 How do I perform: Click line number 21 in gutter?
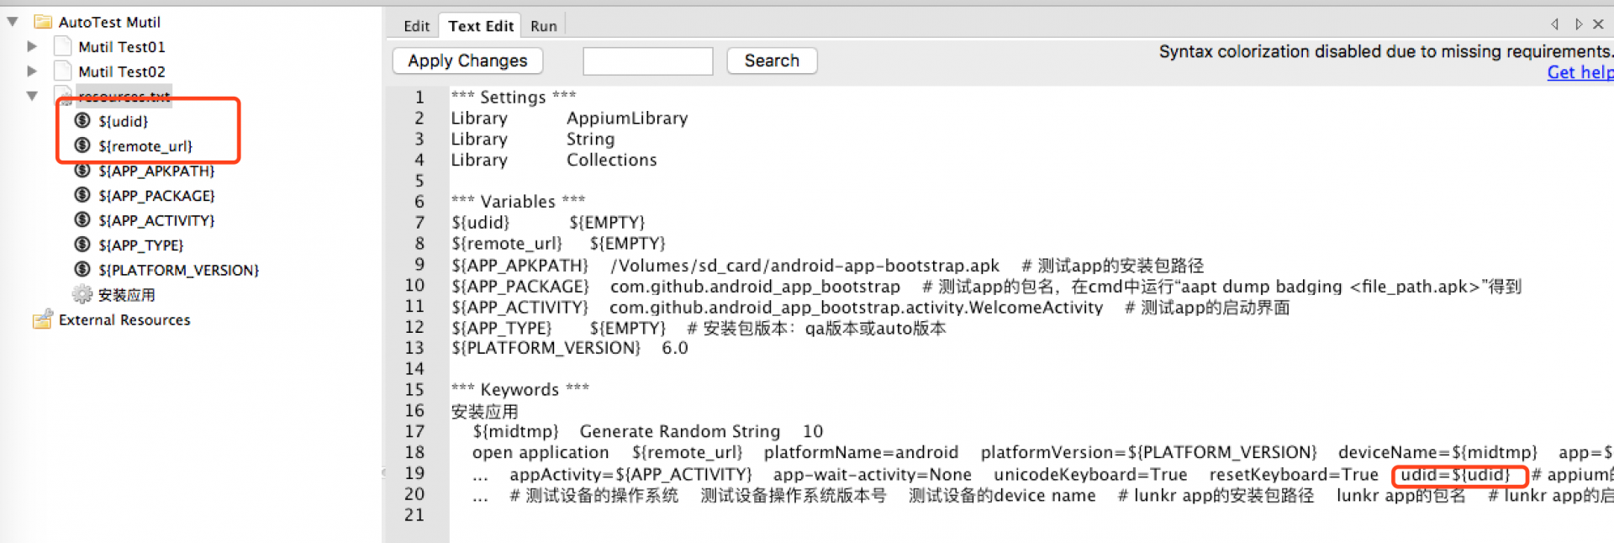point(414,514)
